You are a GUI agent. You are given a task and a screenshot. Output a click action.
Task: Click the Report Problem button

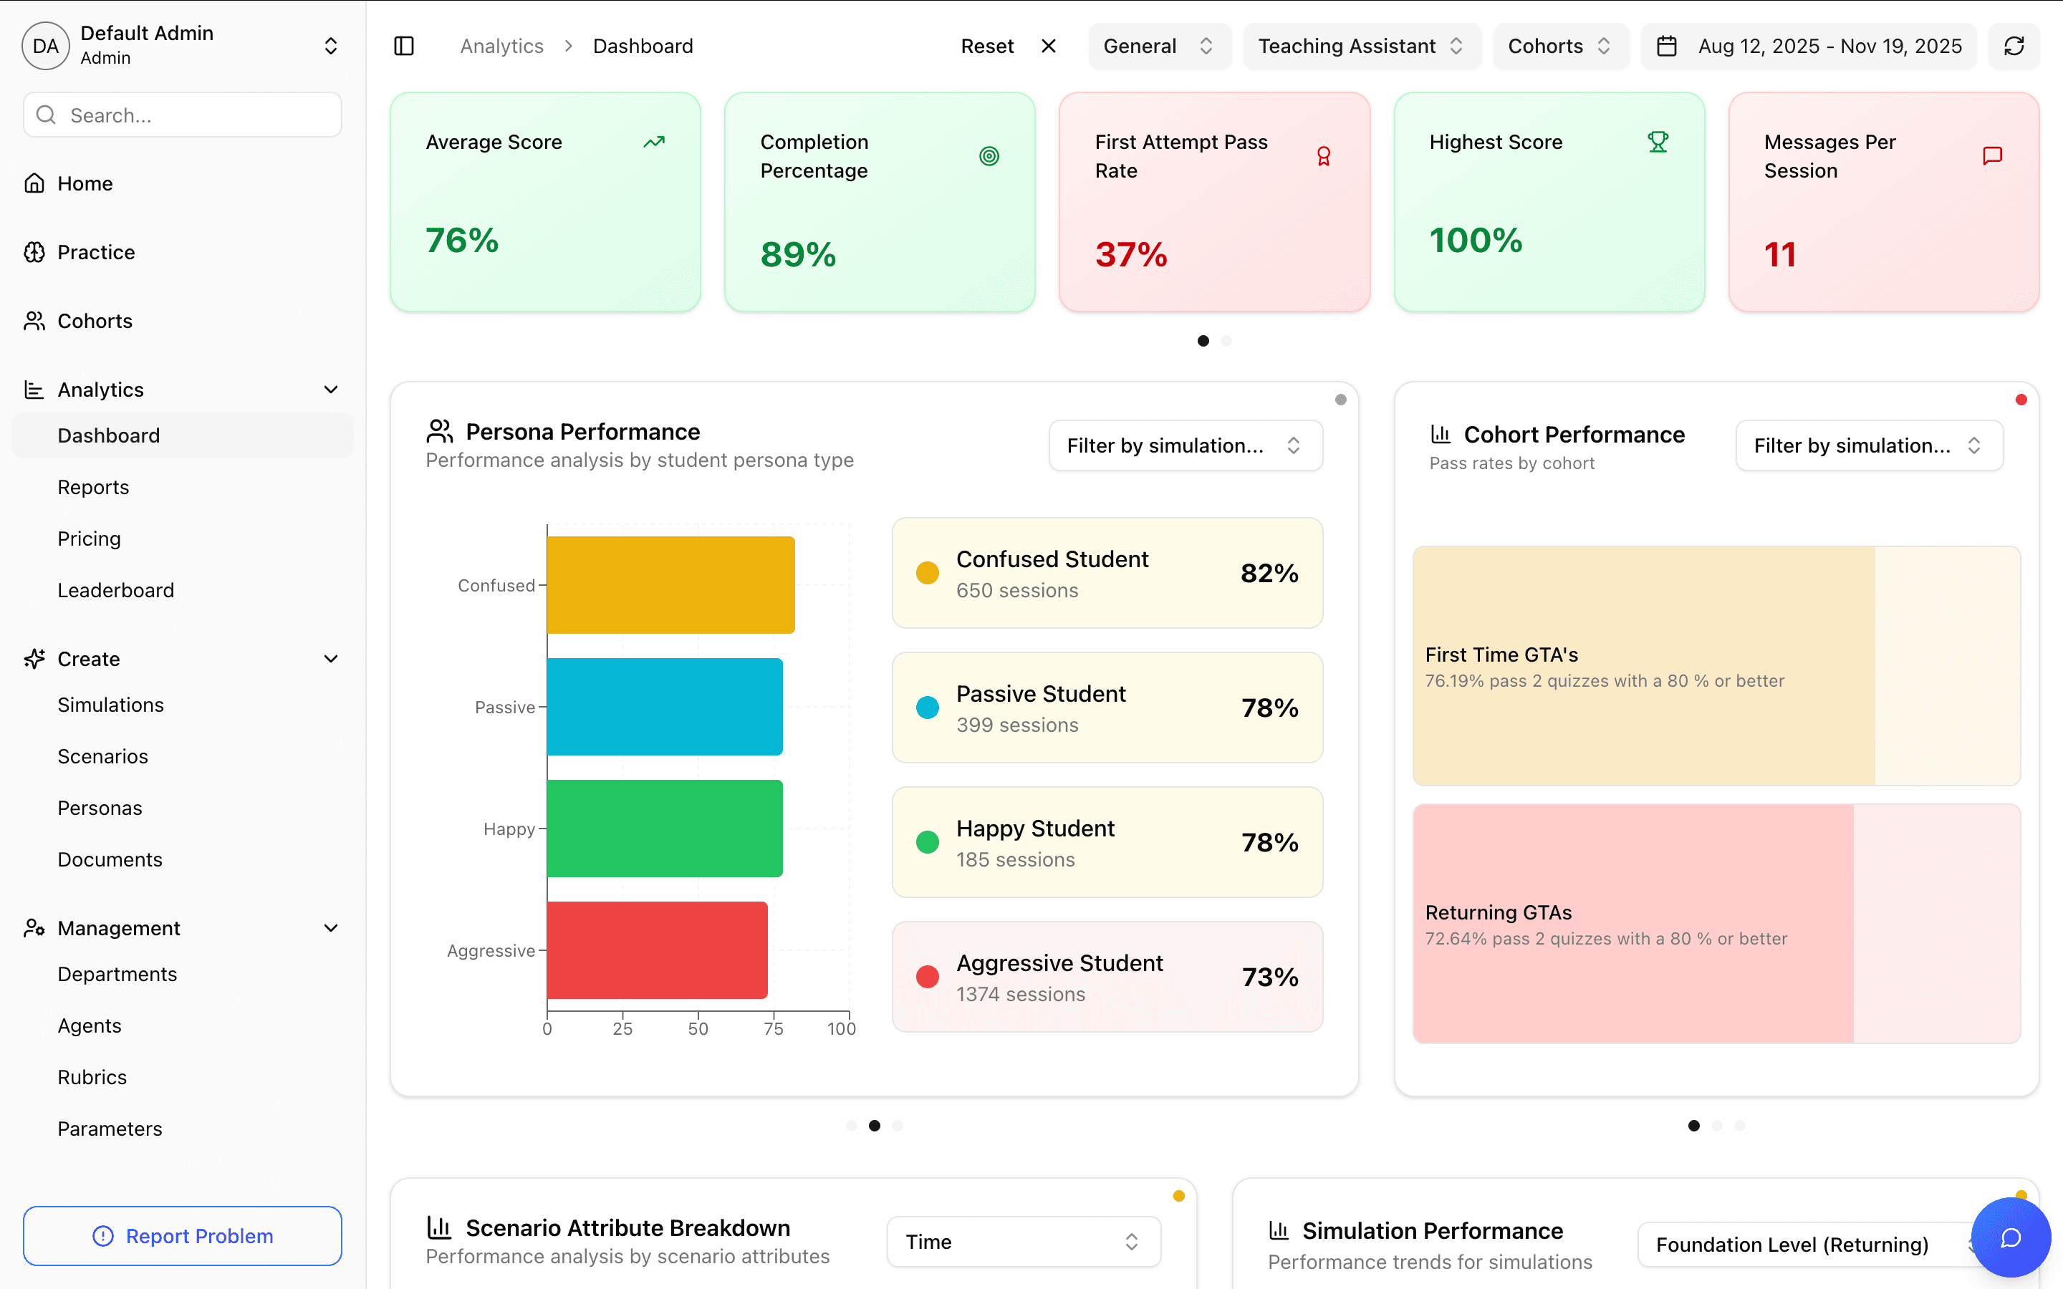pyautogui.click(x=181, y=1235)
